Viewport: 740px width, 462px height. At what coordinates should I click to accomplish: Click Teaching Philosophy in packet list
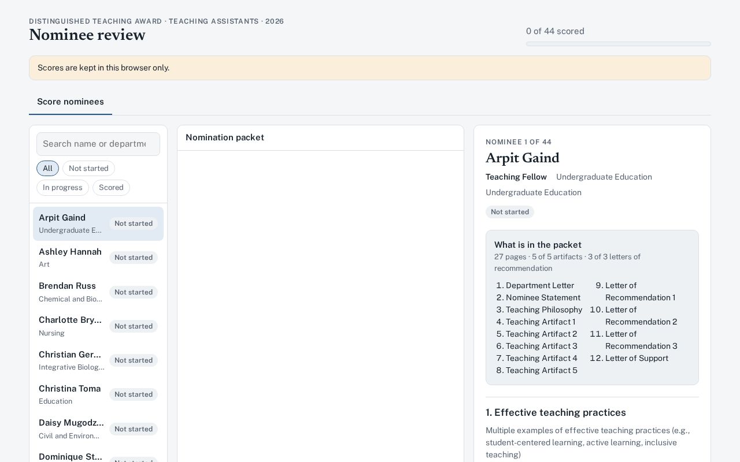point(544,310)
